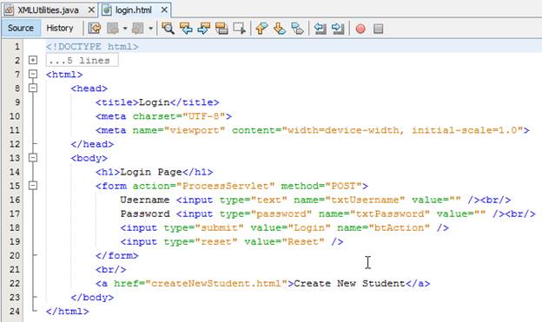Switch to the XMLUtilities.java tab

pos(49,10)
